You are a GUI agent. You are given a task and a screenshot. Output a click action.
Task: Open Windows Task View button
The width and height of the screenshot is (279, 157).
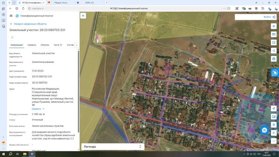(17, 154)
